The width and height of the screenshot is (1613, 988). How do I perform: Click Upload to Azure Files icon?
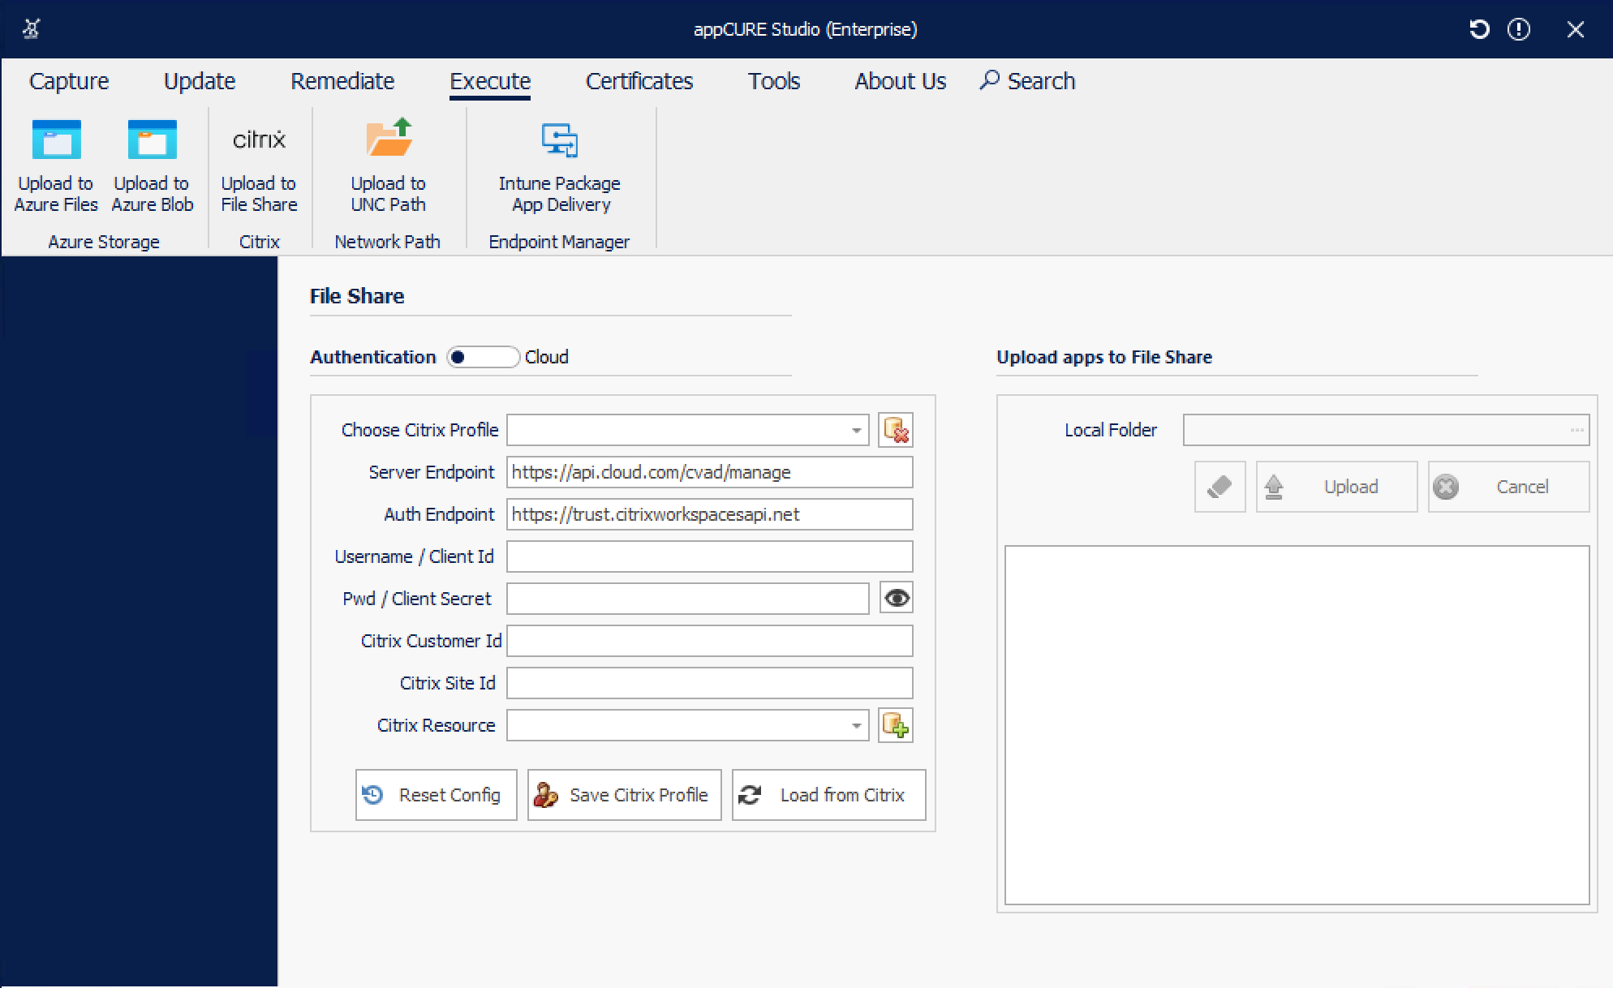(x=56, y=141)
